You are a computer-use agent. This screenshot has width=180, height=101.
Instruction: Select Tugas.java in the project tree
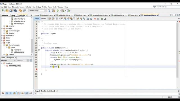17,50
